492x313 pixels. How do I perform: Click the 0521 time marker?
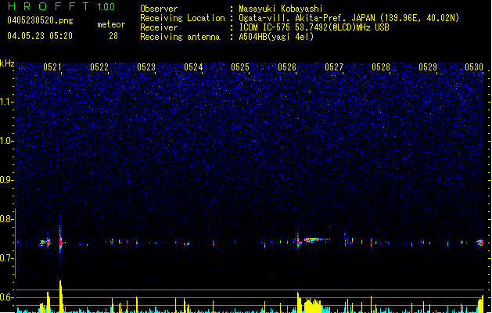[x=52, y=67]
